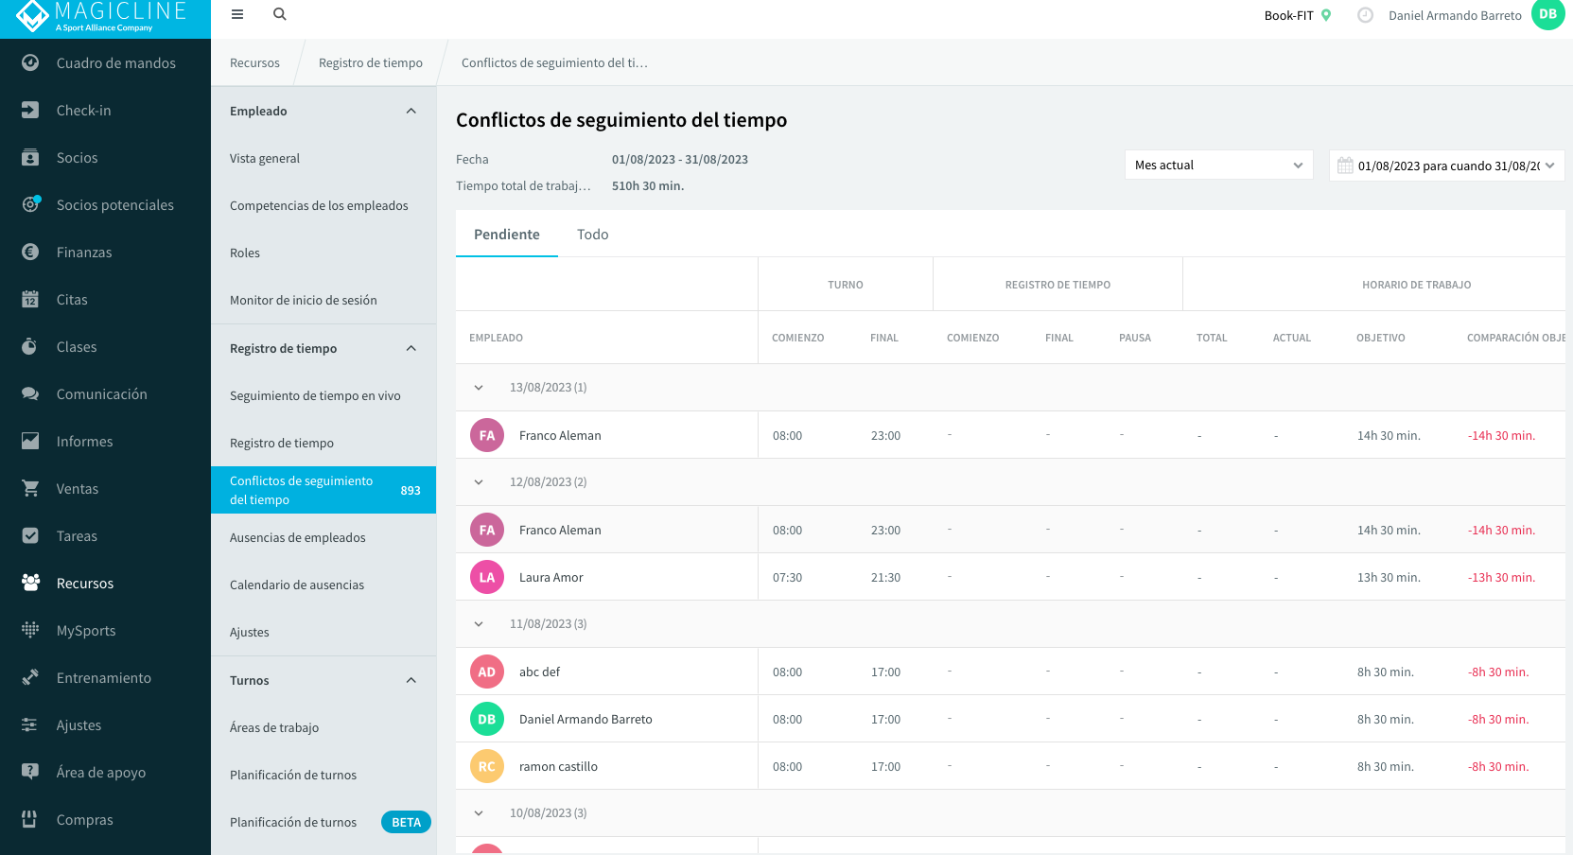This screenshot has width=1573, height=855.
Task: Click the DB user avatar in header
Action: click(x=1548, y=14)
